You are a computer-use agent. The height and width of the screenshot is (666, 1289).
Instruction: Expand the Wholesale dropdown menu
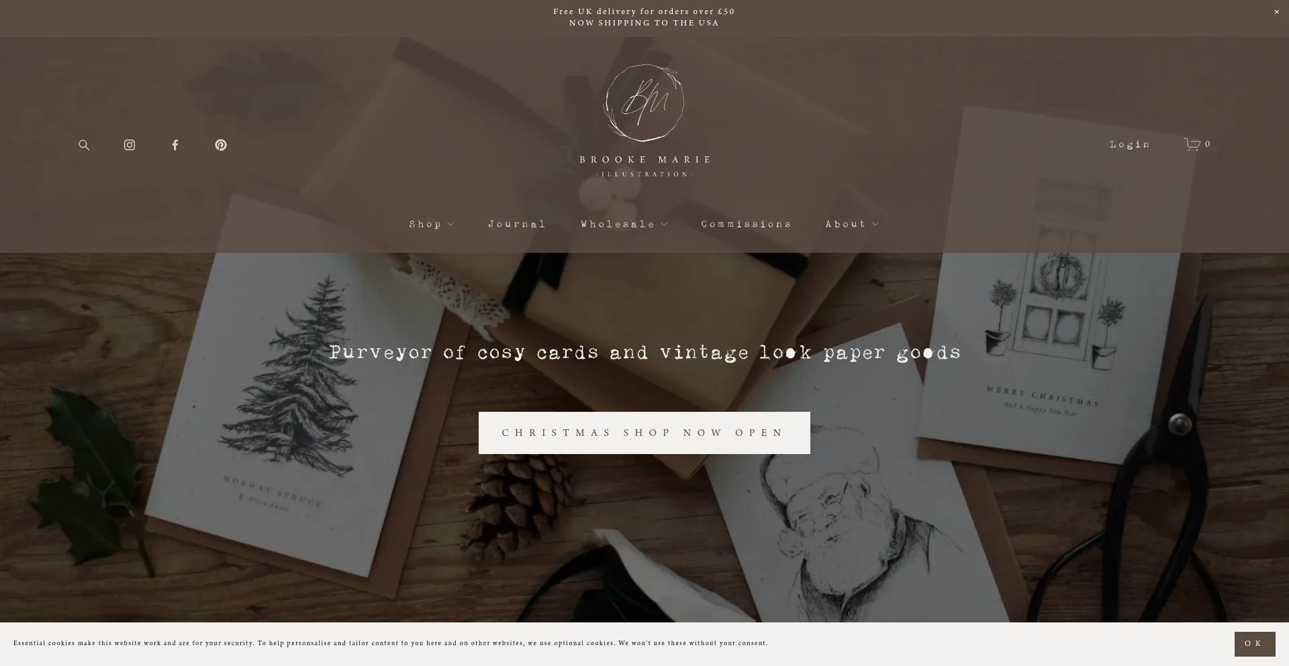(x=624, y=224)
